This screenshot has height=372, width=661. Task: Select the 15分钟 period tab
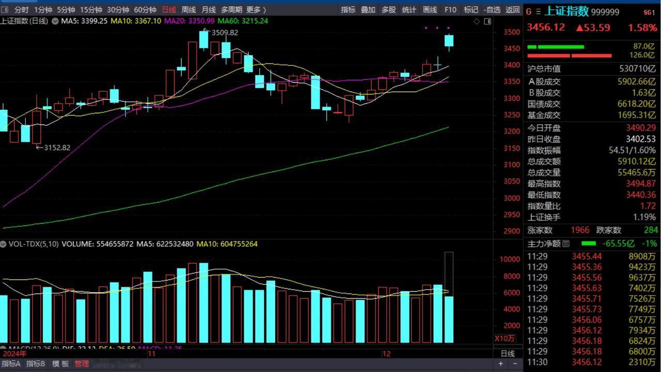click(91, 10)
